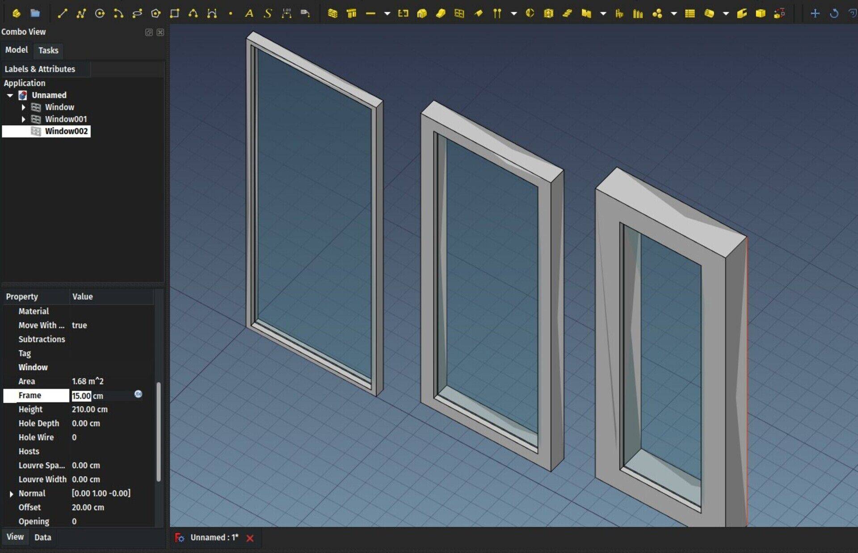The image size is (858, 553).
Task: Create Arch Stairs
Action: pyautogui.click(x=568, y=13)
